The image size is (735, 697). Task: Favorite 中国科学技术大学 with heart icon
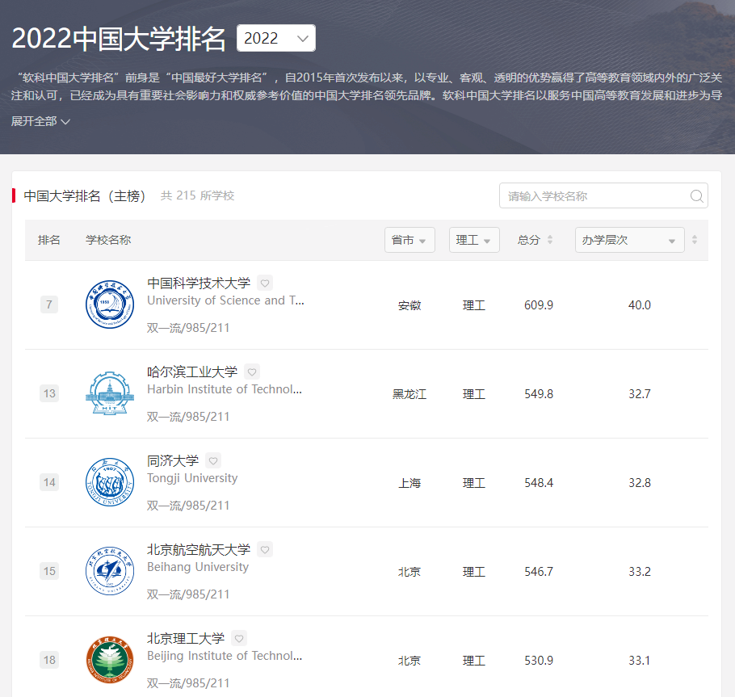point(265,283)
